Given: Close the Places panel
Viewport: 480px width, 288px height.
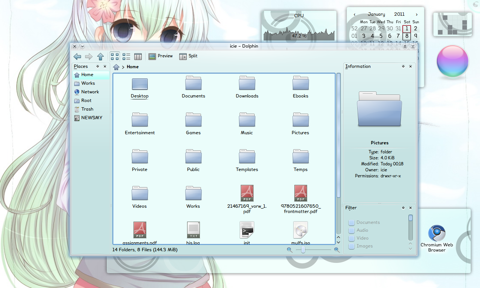Looking at the screenshot, I should (105, 66).
